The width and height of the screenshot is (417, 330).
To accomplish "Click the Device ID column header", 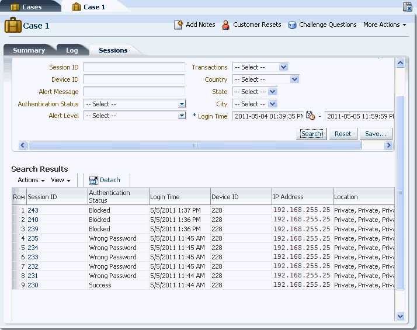I will click(x=241, y=196).
